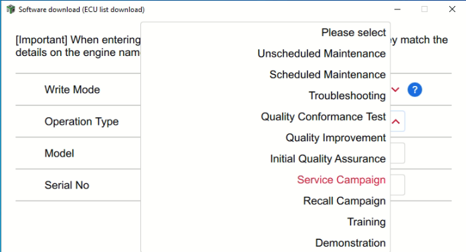Expand the Write Mode dropdown arrow
This screenshot has height=252, width=466.
click(396, 89)
